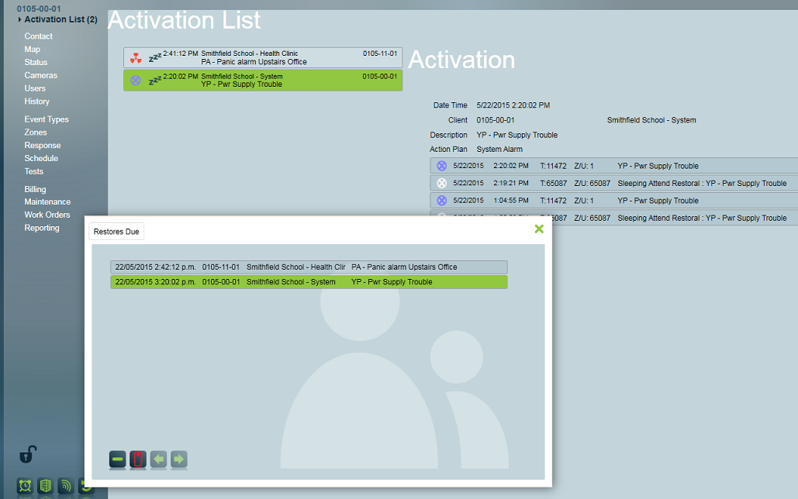Click client name Smithfield School - System in details

tap(651, 120)
